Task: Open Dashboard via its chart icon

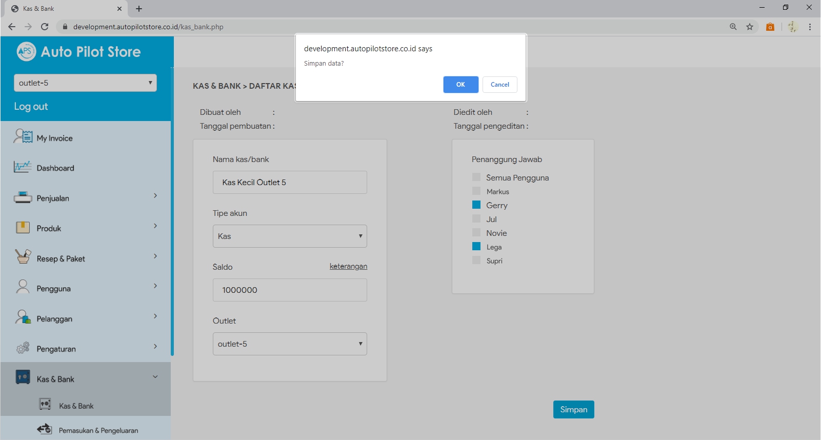Action: (23, 167)
